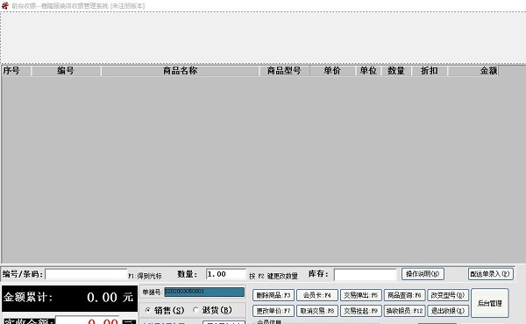Click the application icon in the title bar
This screenshot has width=526, height=324.
4,6
